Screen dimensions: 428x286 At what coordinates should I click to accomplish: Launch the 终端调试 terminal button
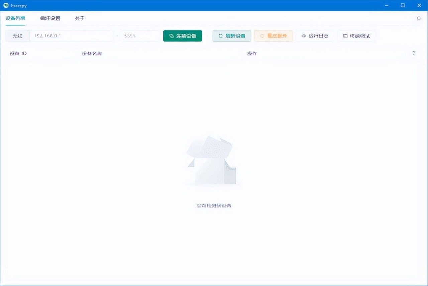(356, 36)
